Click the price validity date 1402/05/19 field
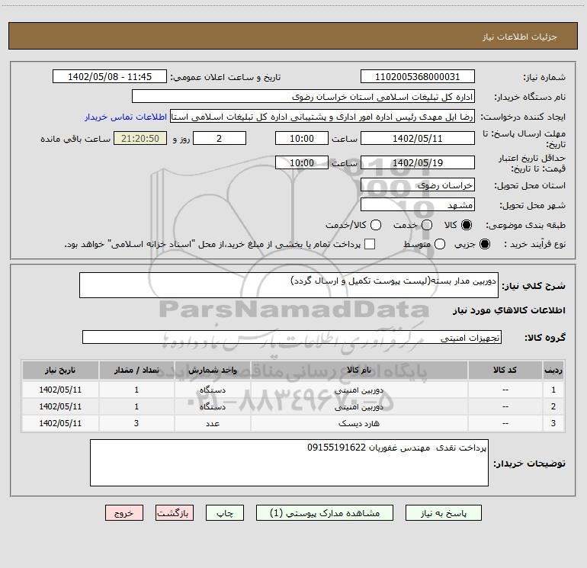 tap(418, 162)
